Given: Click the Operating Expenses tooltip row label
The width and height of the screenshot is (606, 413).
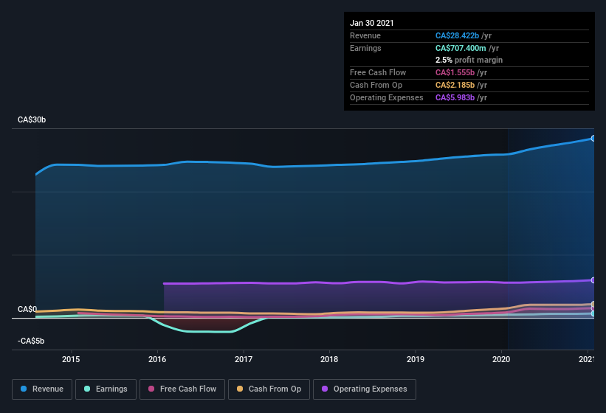Looking at the screenshot, I should [x=387, y=97].
